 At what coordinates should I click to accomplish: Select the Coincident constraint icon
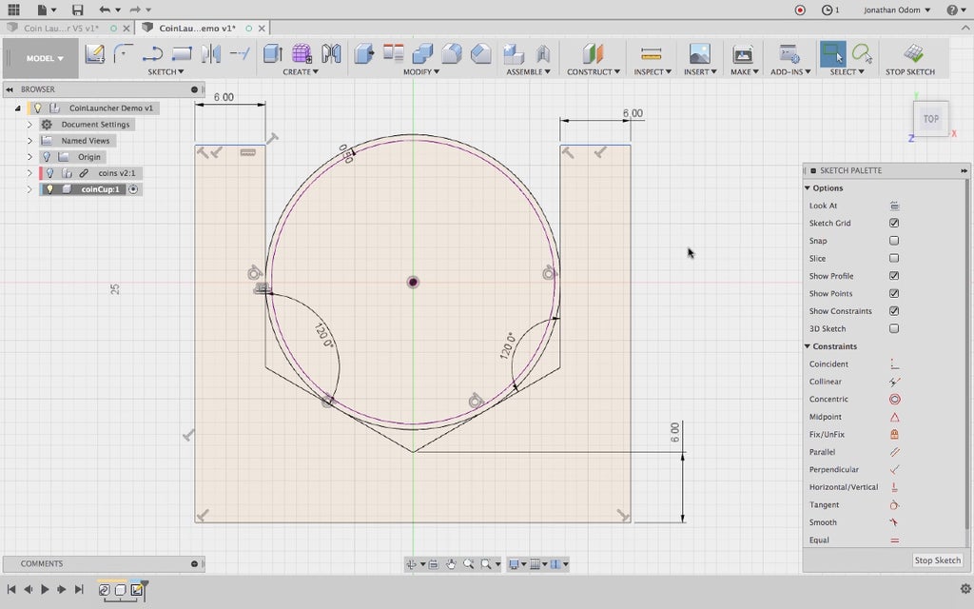[894, 364]
